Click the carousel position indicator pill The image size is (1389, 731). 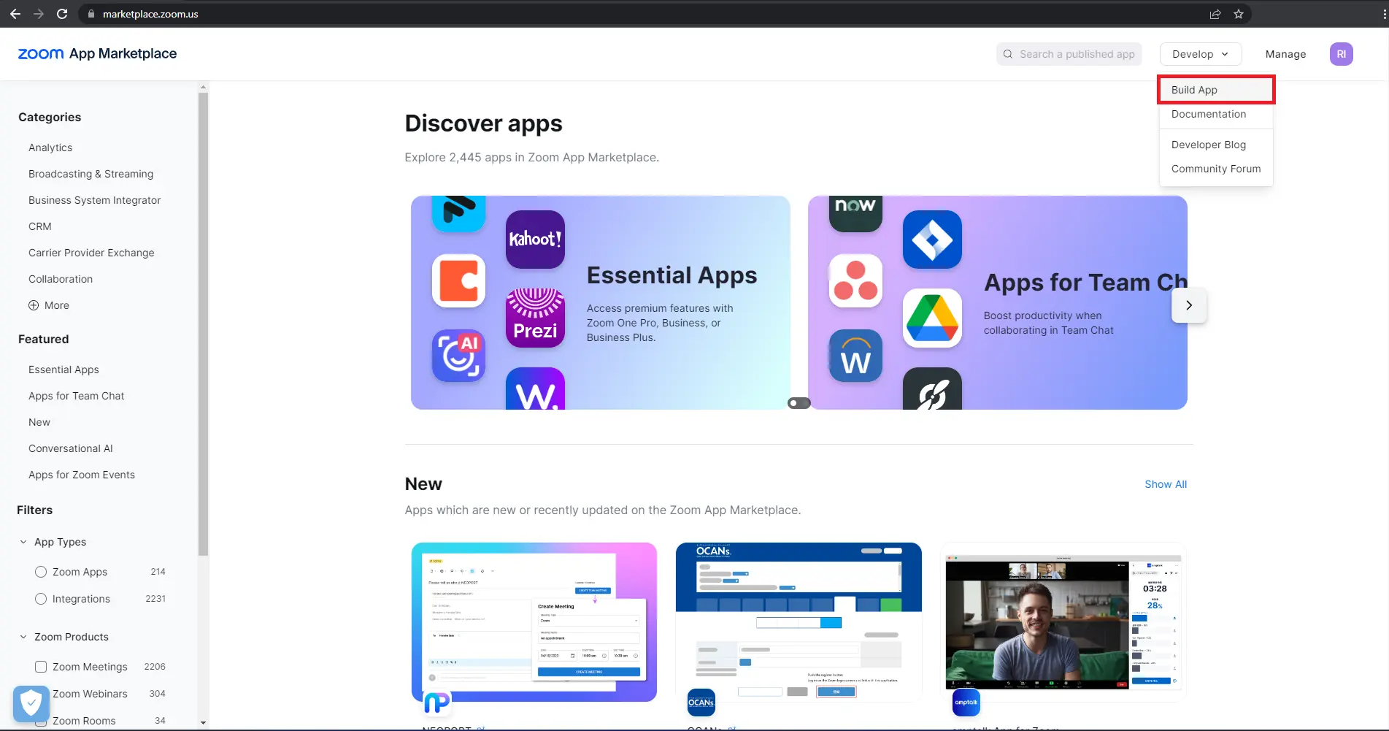tap(799, 403)
